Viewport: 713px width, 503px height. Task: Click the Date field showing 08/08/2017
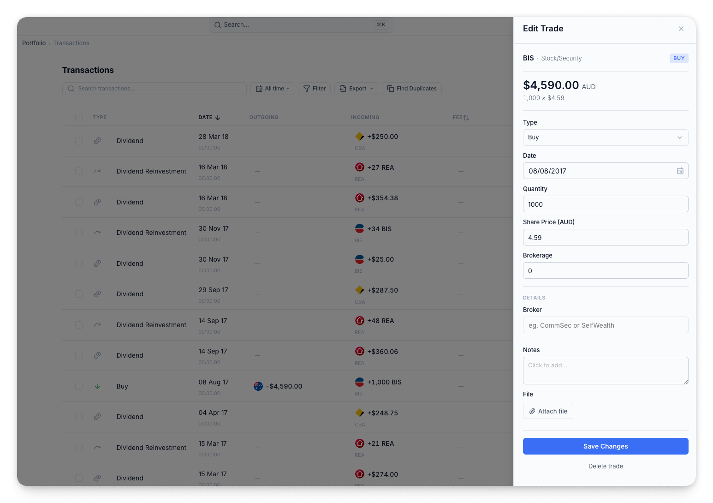coord(606,171)
